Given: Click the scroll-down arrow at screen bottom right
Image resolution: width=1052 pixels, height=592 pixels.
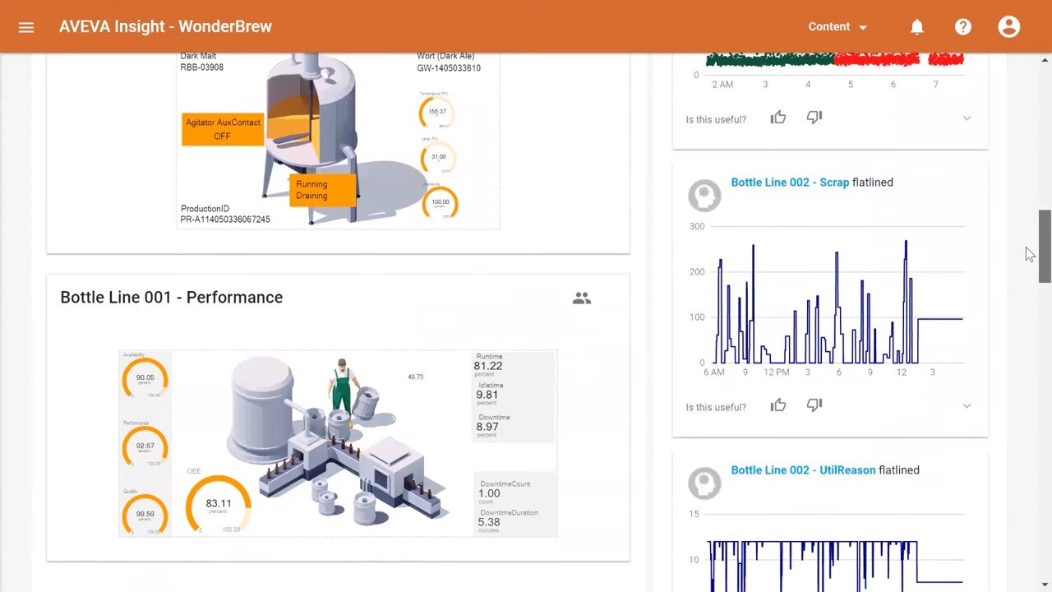Looking at the screenshot, I should [1043, 583].
